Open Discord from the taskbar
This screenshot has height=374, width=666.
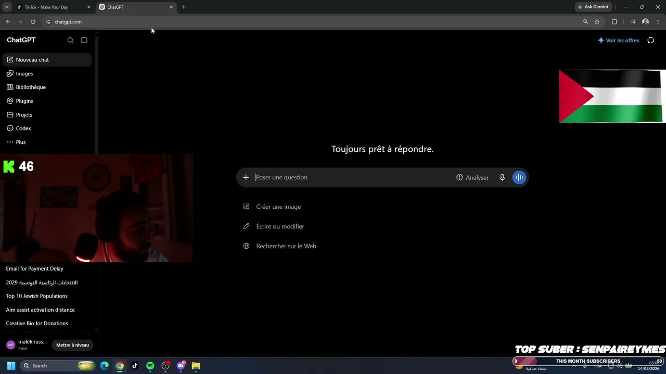[x=181, y=366]
